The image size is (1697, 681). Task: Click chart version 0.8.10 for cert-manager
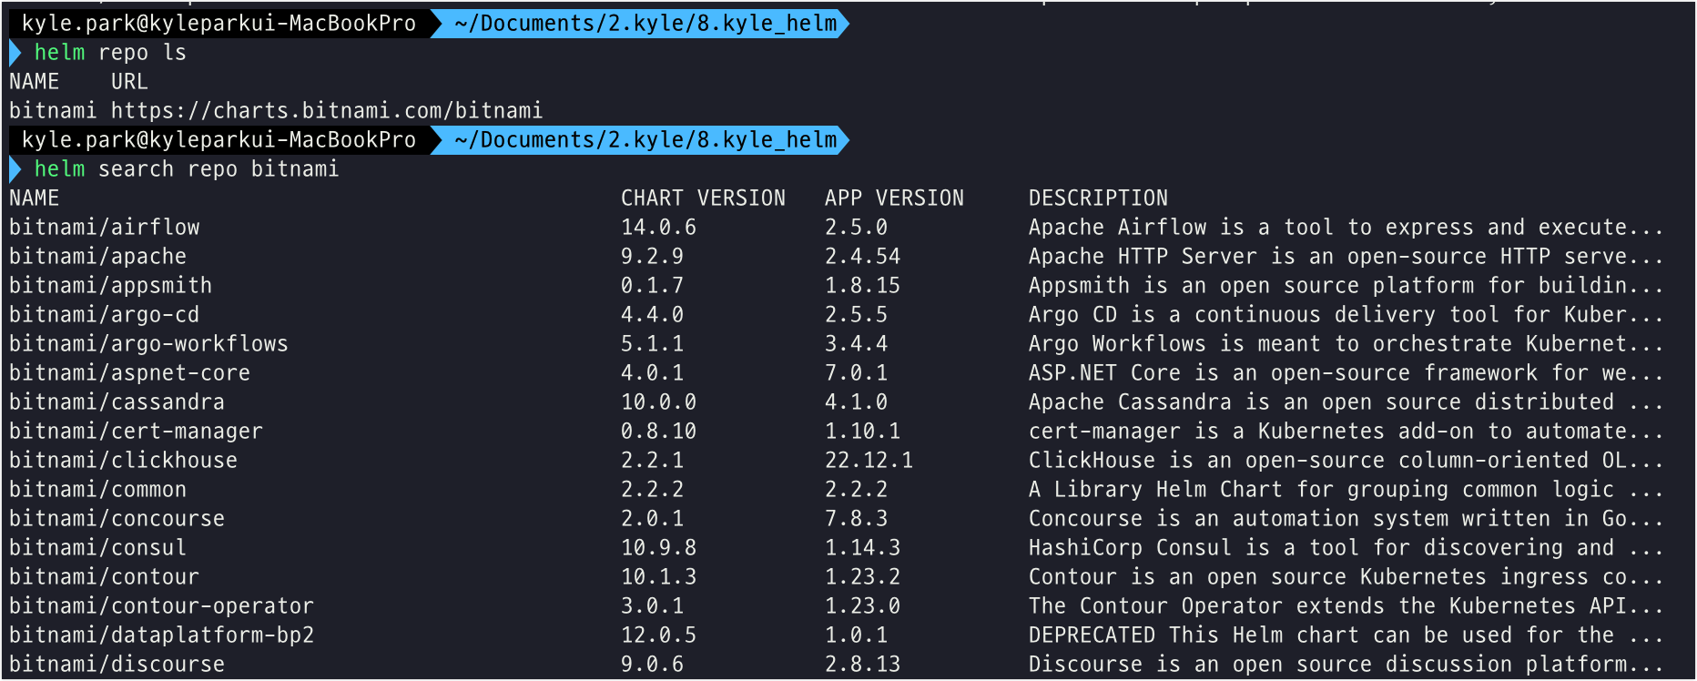[x=659, y=432]
